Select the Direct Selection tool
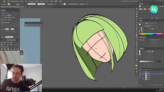 (137, 8)
